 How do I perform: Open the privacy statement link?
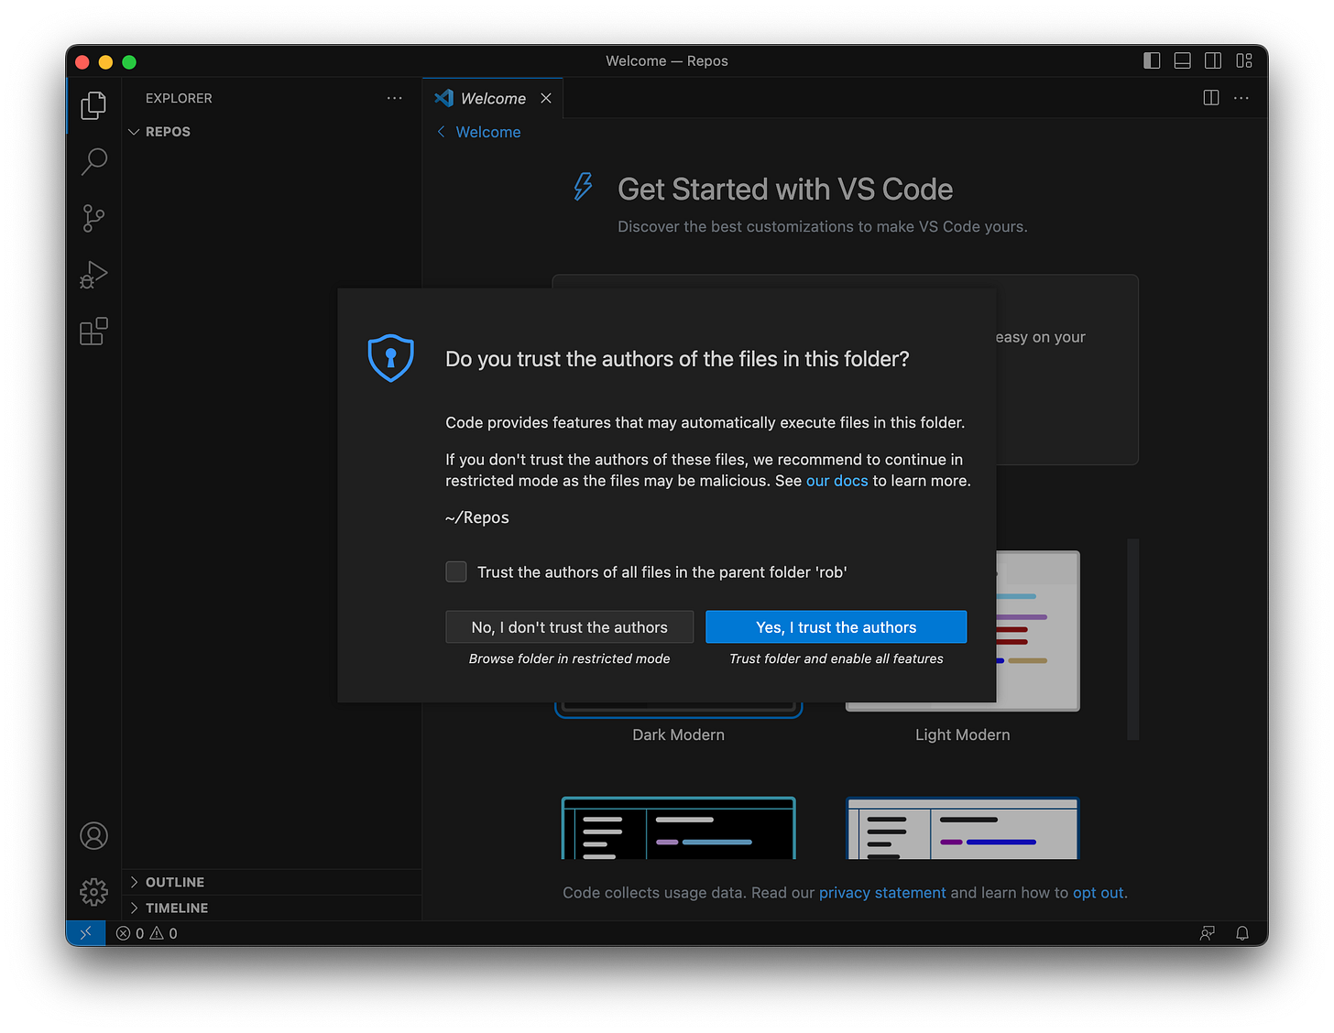point(882,893)
